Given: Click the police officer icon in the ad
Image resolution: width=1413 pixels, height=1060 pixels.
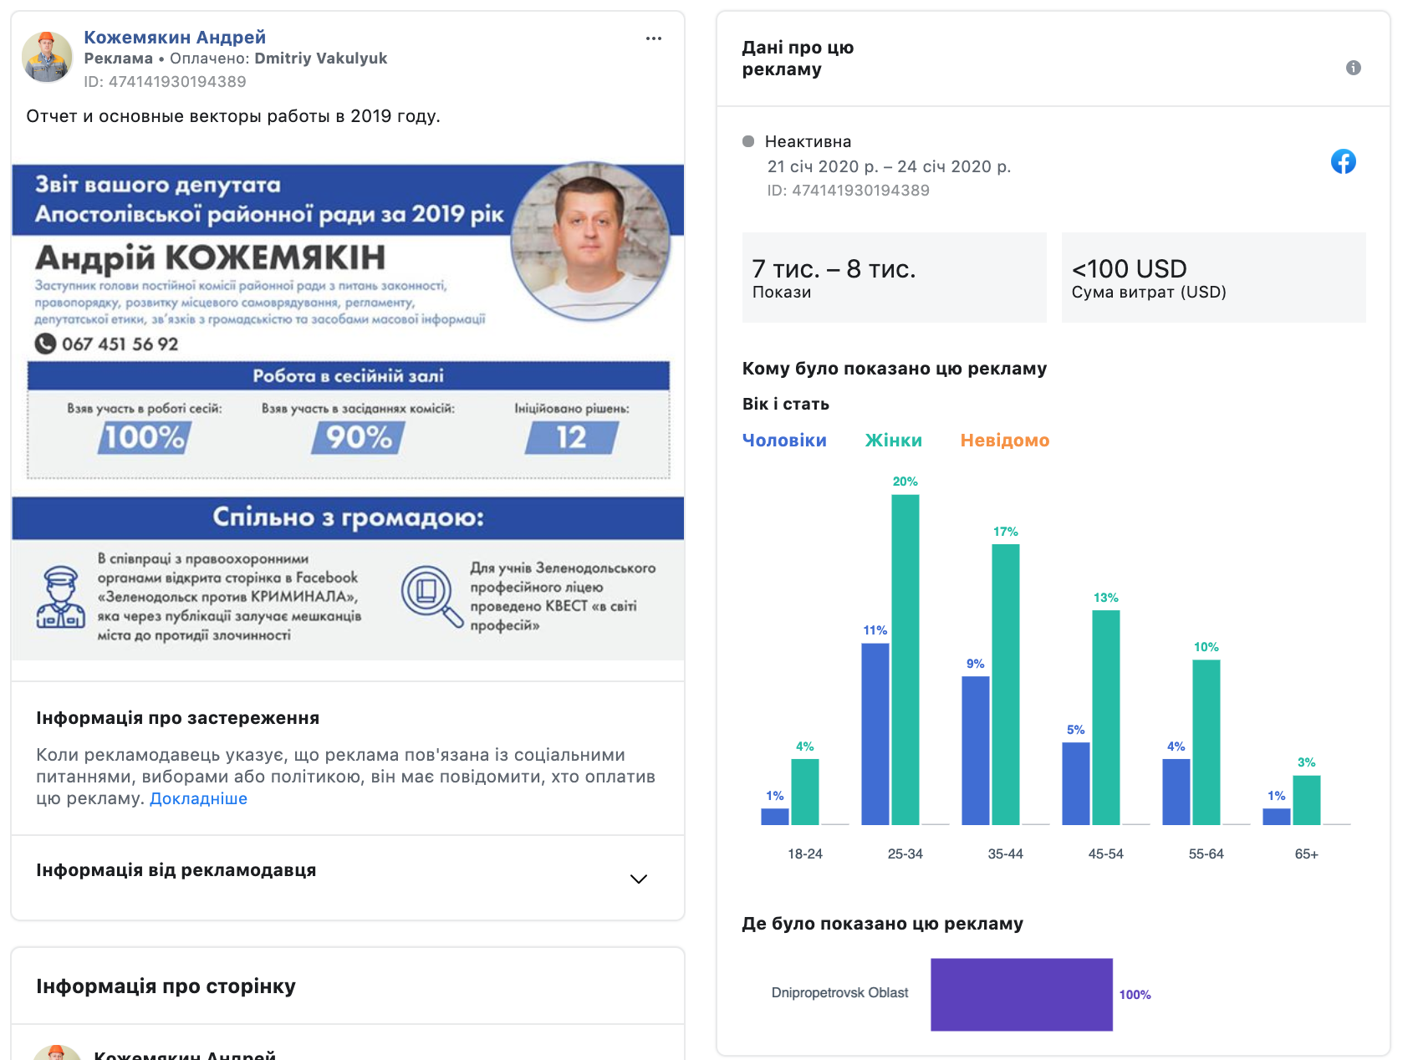Looking at the screenshot, I should (60, 597).
